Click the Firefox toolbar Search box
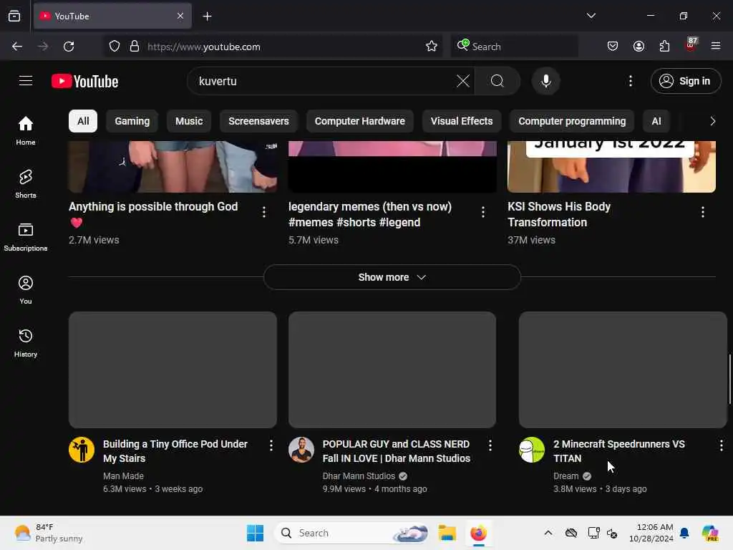 pyautogui.click(x=514, y=47)
